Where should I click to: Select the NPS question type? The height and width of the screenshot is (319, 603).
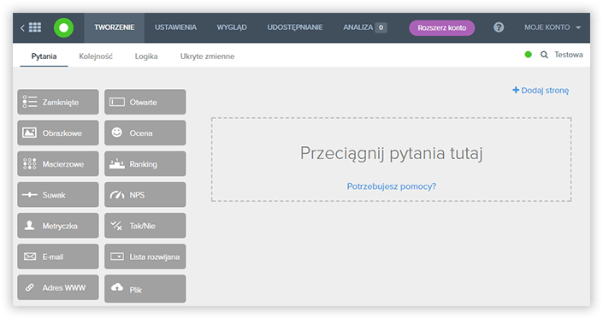(145, 195)
